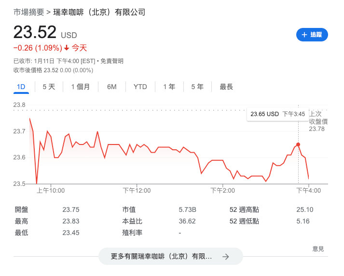
Task: Open the 免責聲明 disclaimer link
Action: coord(112,61)
